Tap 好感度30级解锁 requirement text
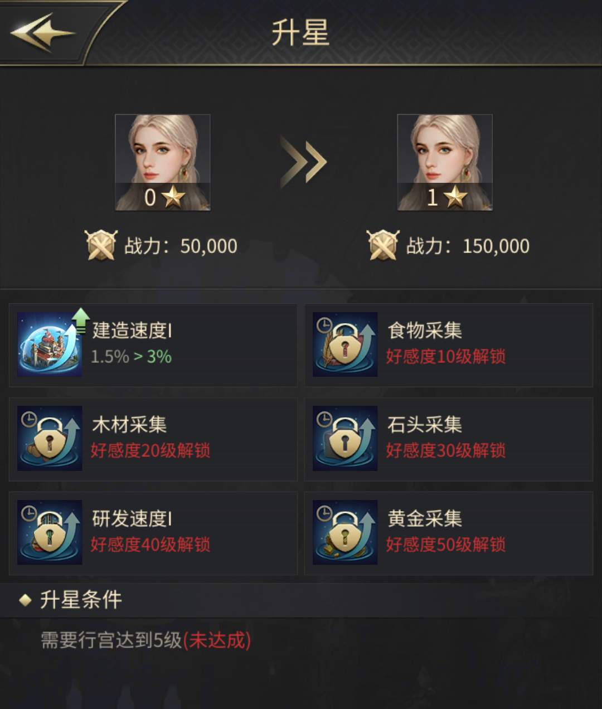Viewport: 602px width, 709px height. click(x=446, y=450)
